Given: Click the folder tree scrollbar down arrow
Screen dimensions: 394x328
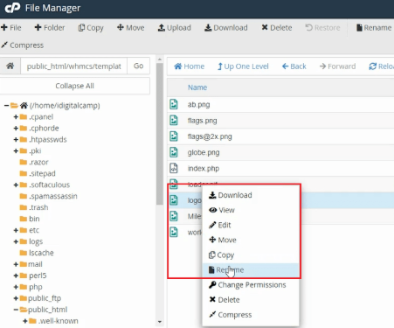Looking at the screenshot, I should click(x=160, y=322).
